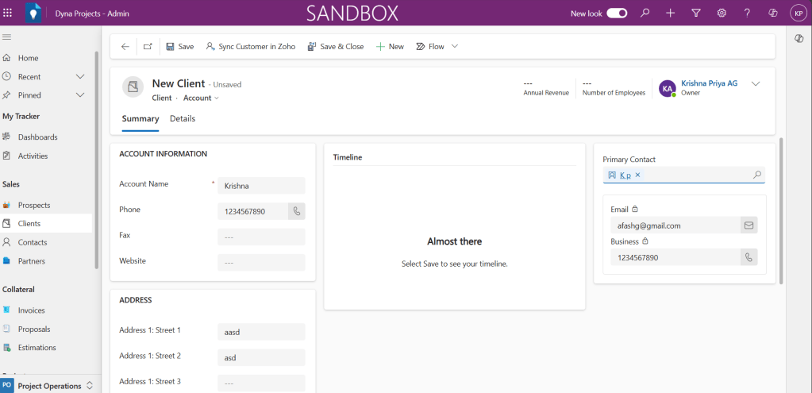This screenshot has height=393, width=812.
Task: Open the Flow dropdown arrow
Action: (x=455, y=47)
